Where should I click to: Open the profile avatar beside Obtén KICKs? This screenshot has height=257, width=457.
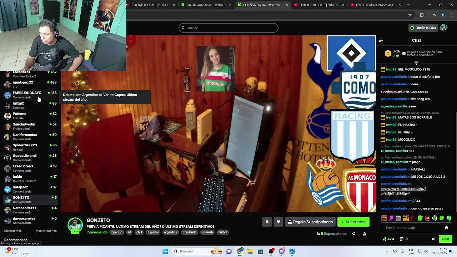444,28
